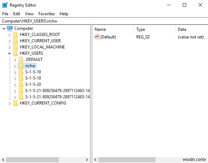The height and width of the screenshot is (163, 208).
Task: Expand the S-1-5-20 subkey
Action: pos(15,85)
